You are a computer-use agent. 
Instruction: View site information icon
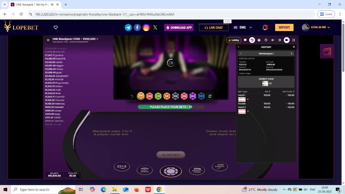[x=31, y=14]
